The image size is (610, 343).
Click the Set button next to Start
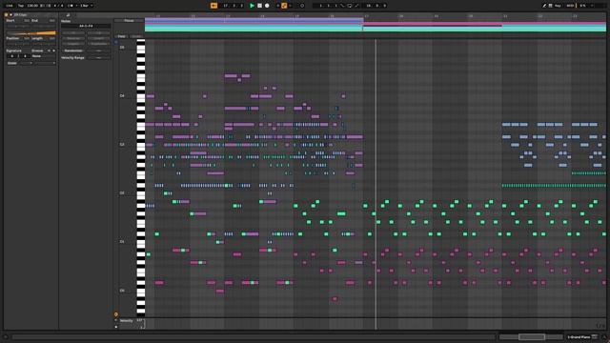point(27,21)
